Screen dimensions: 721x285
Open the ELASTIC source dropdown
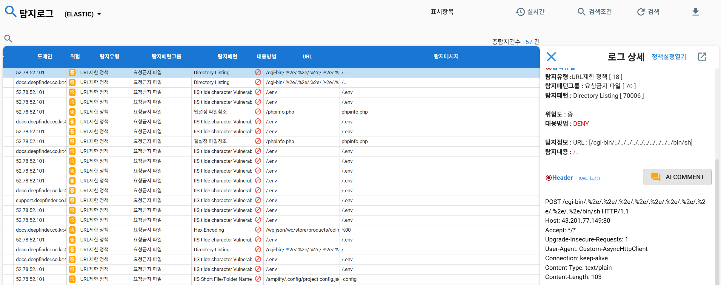point(83,14)
